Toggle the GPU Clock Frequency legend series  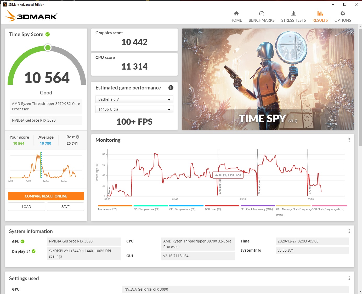click(x=330, y=208)
